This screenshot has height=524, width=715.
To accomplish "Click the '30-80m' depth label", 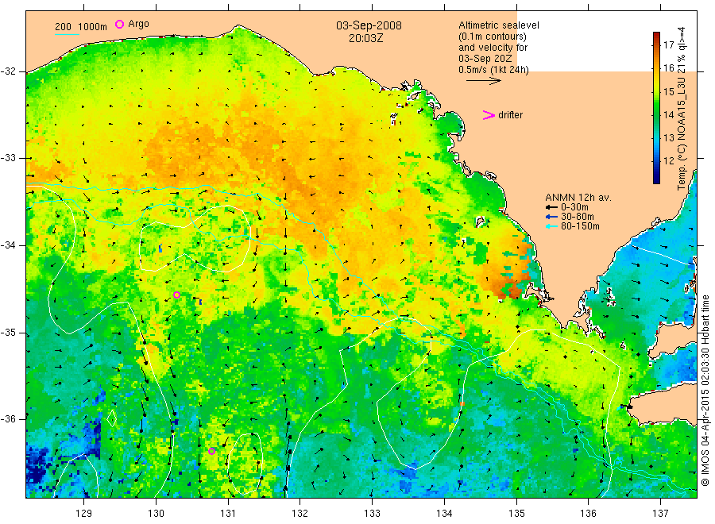I will (x=578, y=217).
